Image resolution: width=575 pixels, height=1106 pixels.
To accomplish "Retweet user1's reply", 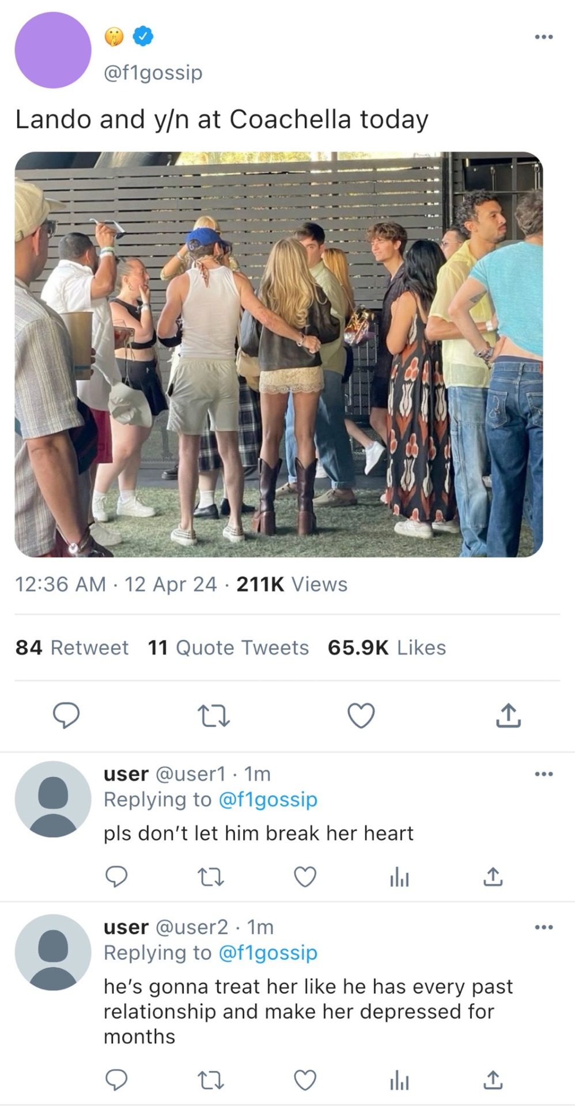I will tap(210, 877).
